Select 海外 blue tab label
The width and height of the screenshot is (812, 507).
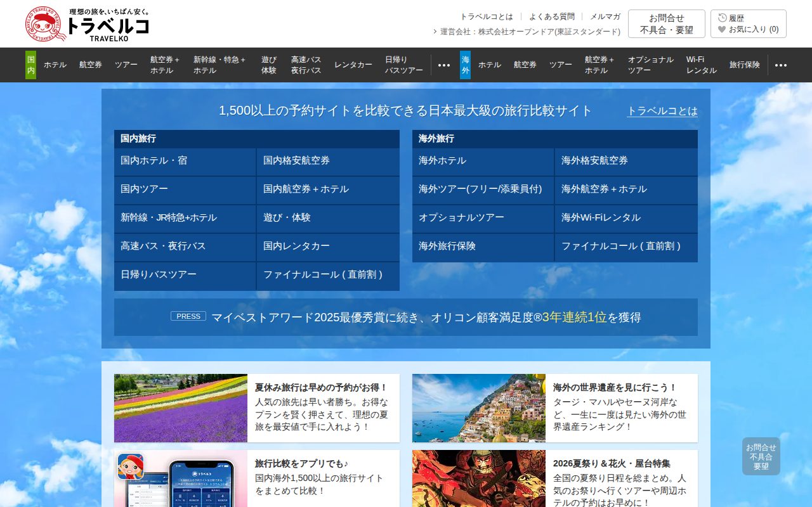coord(465,65)
